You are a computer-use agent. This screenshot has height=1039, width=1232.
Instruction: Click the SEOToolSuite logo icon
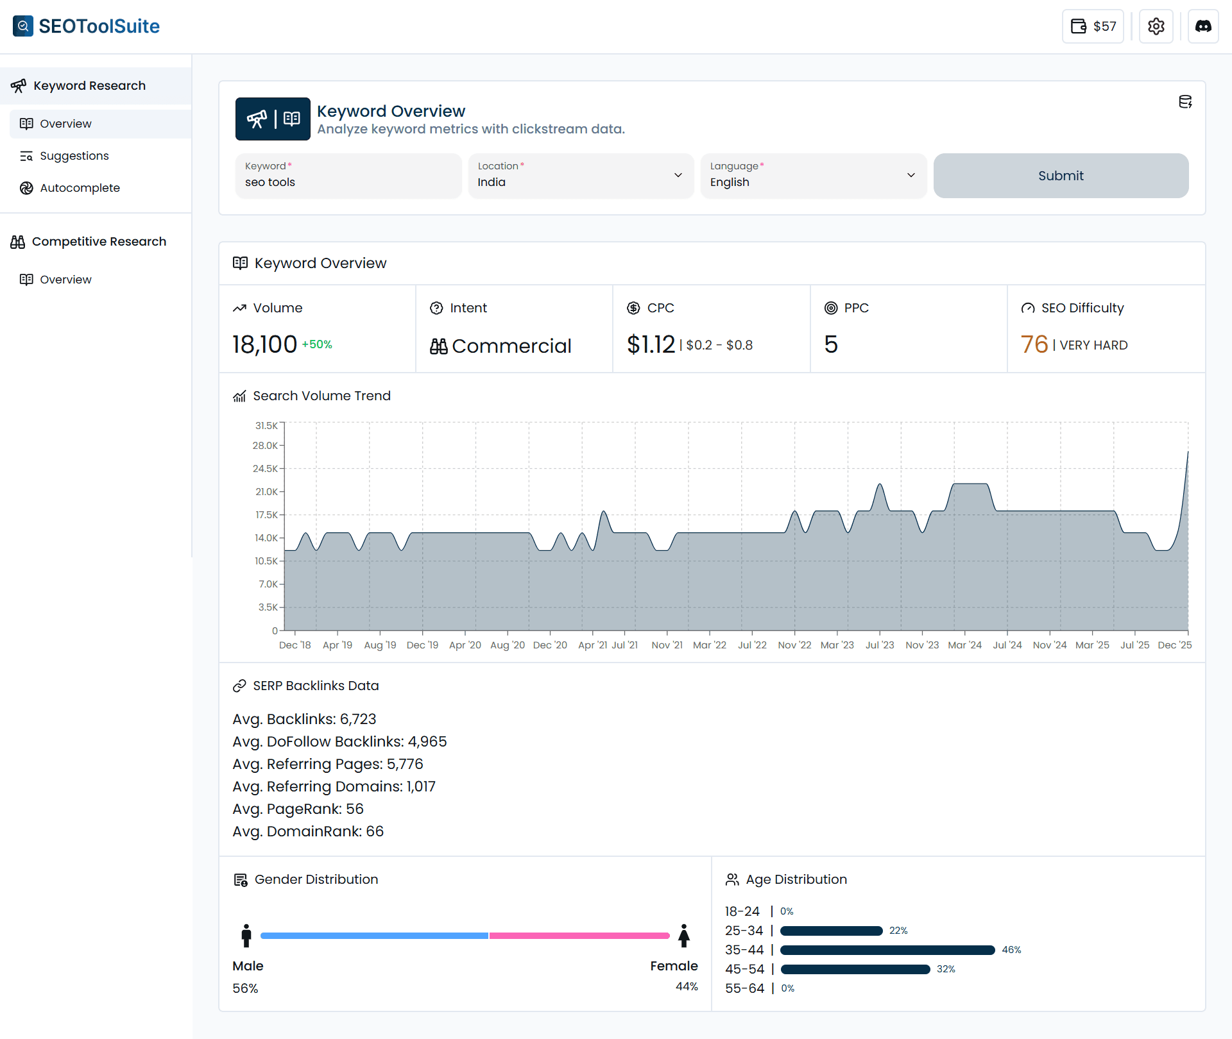pos(22,26)
